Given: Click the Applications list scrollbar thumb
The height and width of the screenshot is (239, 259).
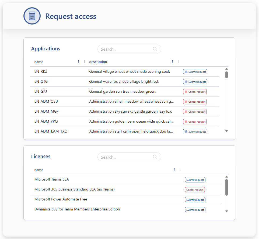Looking at the screenshot, I should point(227,75).
